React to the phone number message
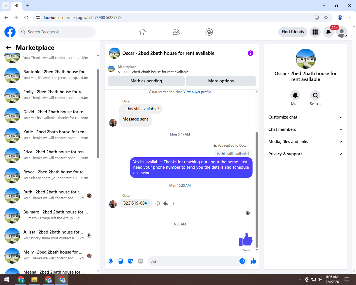 point(158,203)
